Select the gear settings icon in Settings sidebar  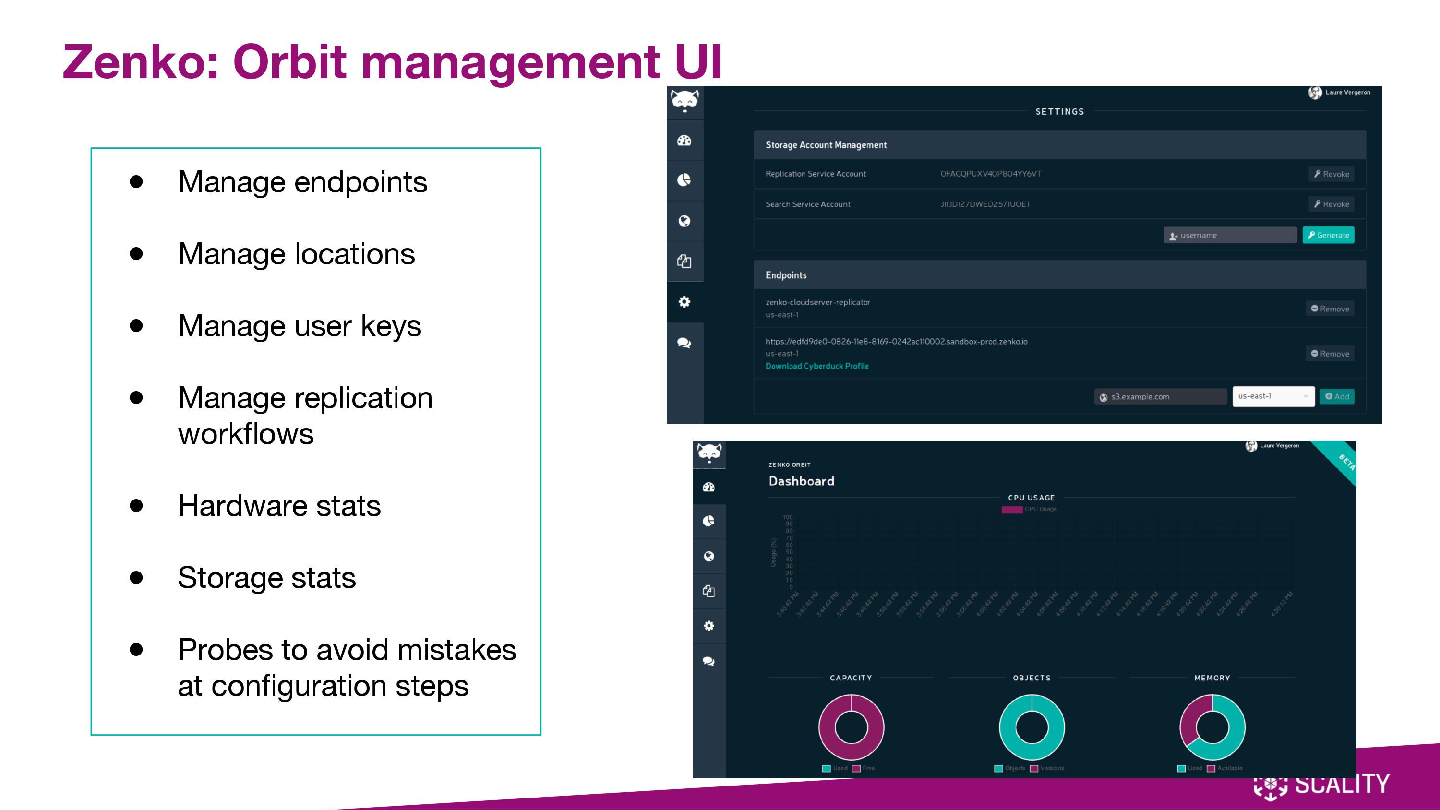(x=684, y=302)
